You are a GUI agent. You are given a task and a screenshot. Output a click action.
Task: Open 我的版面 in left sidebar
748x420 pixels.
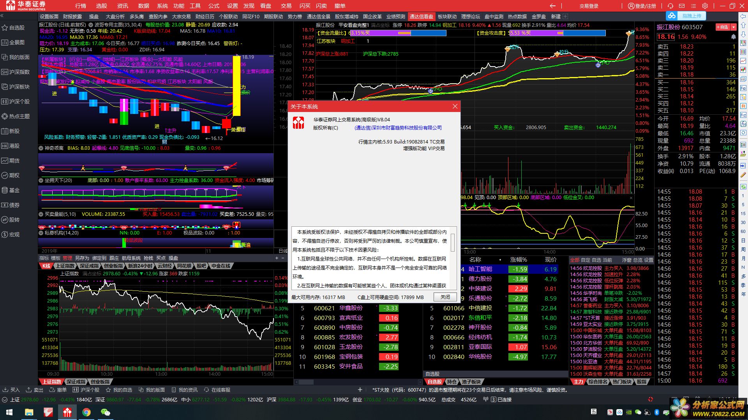(x=16, y=57)
